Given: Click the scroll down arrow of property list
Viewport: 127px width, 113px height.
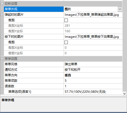Looking at the screenshot, I should coord(124,94).
